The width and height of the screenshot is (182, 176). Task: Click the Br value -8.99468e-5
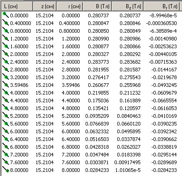[163, 15]
